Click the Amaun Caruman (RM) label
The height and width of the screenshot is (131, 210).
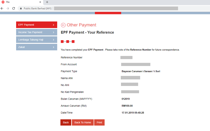point(74,106)
